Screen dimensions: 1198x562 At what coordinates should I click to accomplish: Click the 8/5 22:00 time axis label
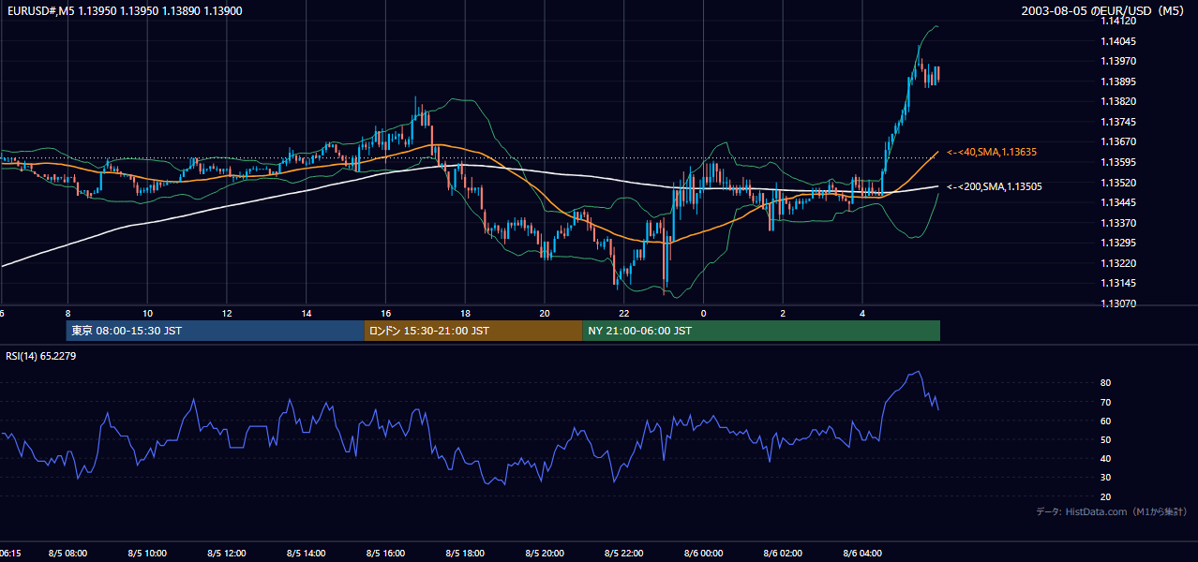click(x=624, y=553)
